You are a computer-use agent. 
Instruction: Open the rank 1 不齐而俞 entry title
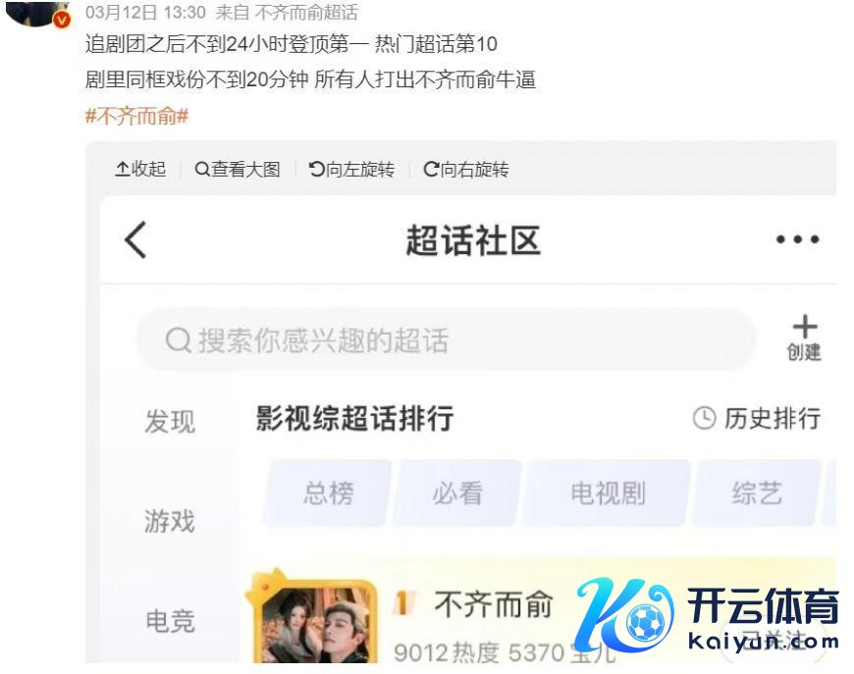494,604
